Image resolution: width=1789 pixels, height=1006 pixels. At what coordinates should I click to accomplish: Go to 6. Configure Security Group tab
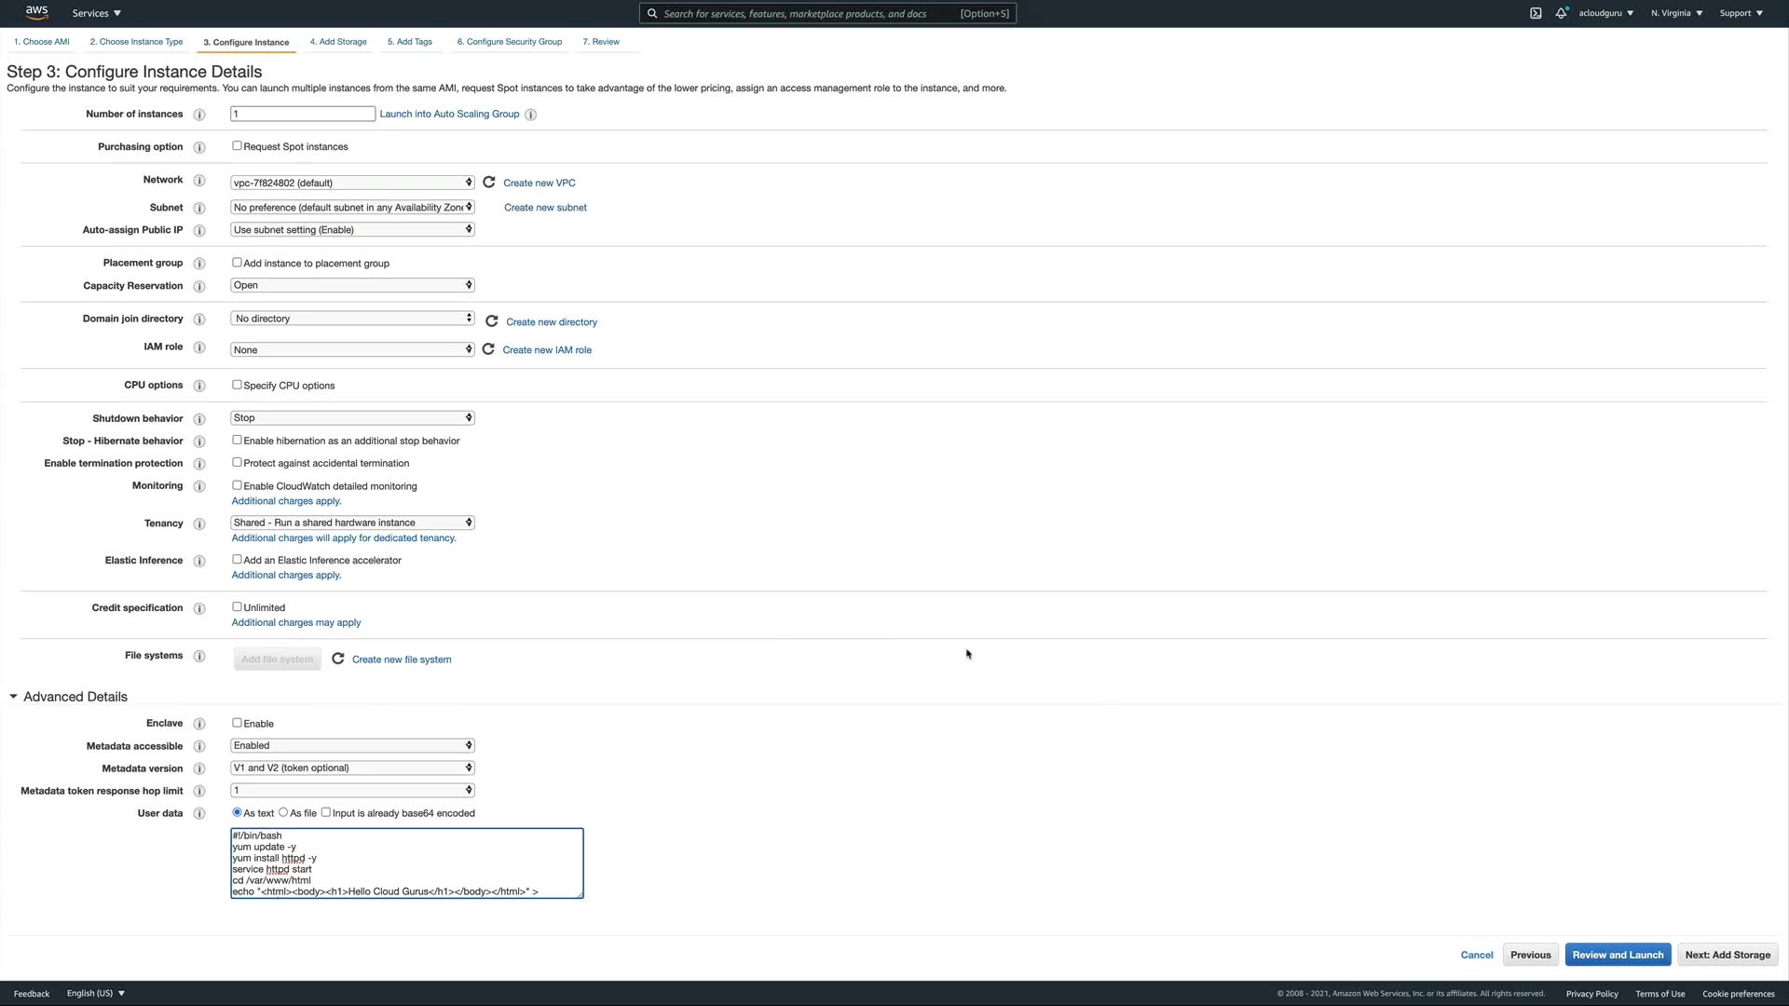pos(509,42)
